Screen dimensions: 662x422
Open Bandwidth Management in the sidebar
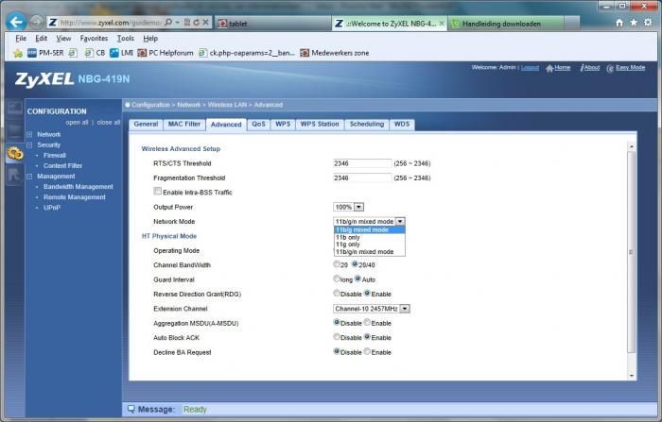(x=78, y=187)
